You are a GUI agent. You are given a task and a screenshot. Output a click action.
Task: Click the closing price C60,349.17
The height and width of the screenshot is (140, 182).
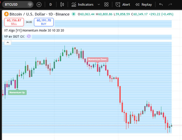pyautogui.click(x=139, y=14)
